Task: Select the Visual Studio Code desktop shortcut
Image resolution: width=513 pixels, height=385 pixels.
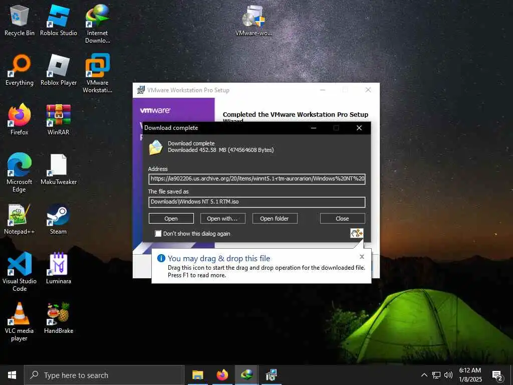Action: [20, 272]
